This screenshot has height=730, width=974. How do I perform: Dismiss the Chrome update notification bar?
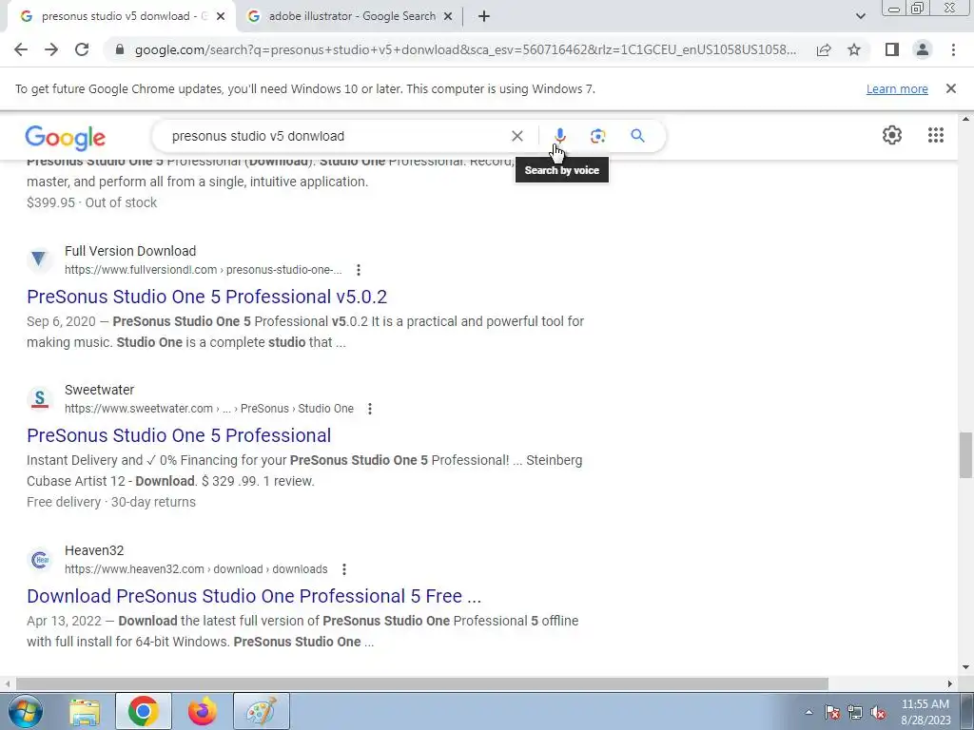coord(950,88)
